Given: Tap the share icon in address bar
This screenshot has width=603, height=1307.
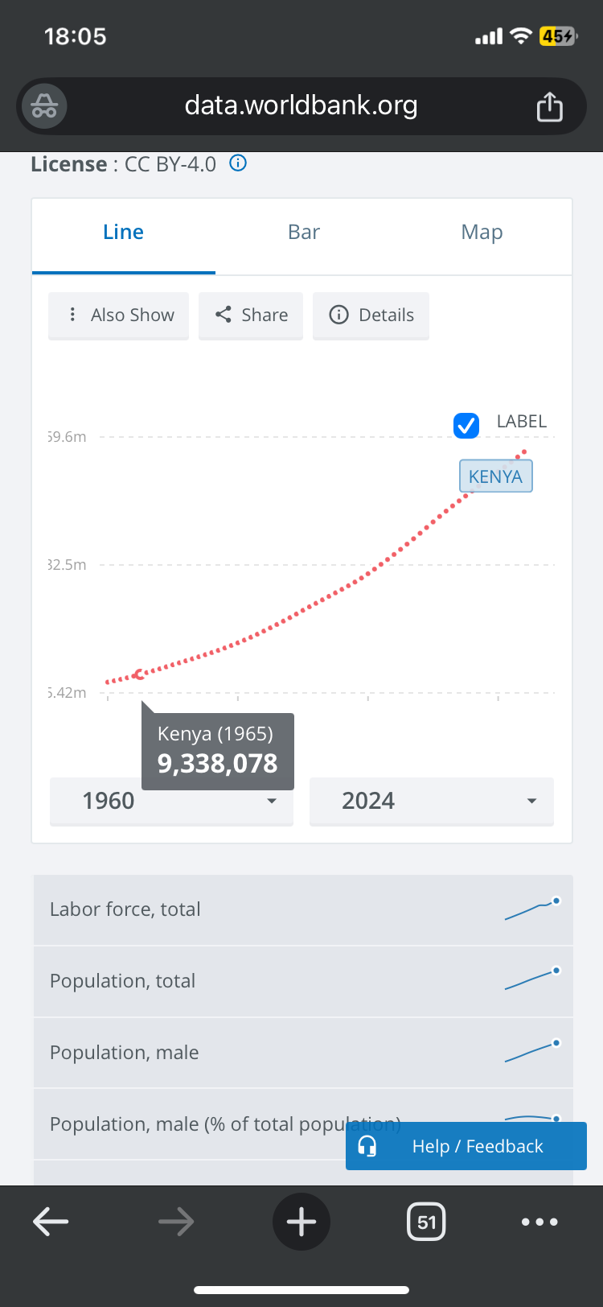Looking at the screenshot, I should click(549, 106).
